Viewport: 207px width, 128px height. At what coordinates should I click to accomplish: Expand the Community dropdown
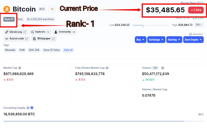(x=65, y=32)
